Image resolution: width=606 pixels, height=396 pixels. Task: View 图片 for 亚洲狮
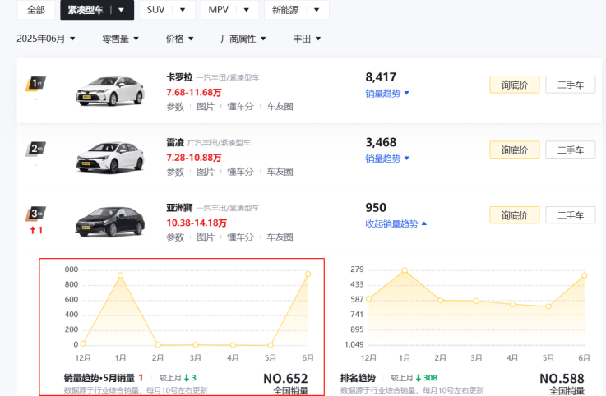tap(206, 237)
